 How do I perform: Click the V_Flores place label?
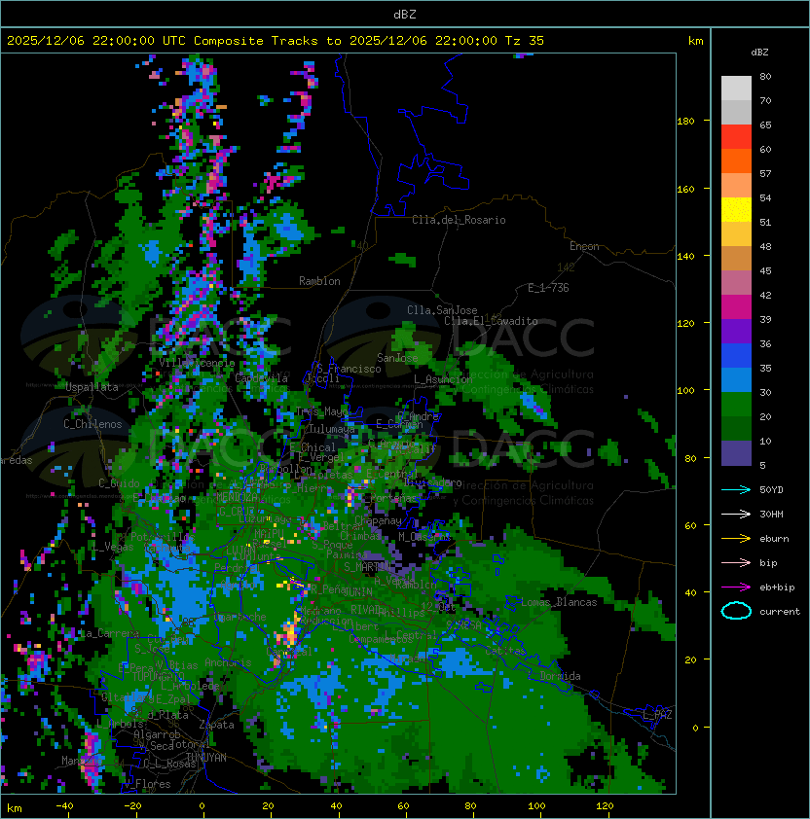pyautogui.click(x=148, y=784)
